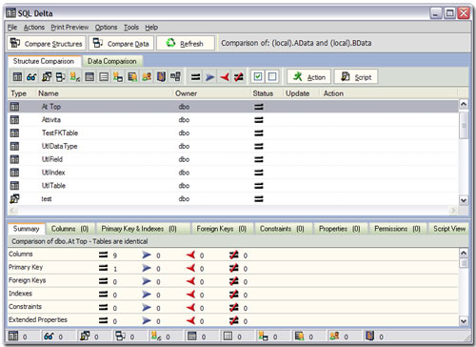476x347 pixels.
Task: Click the user-with-table toolbar icon
Action: tap(118, 77)
